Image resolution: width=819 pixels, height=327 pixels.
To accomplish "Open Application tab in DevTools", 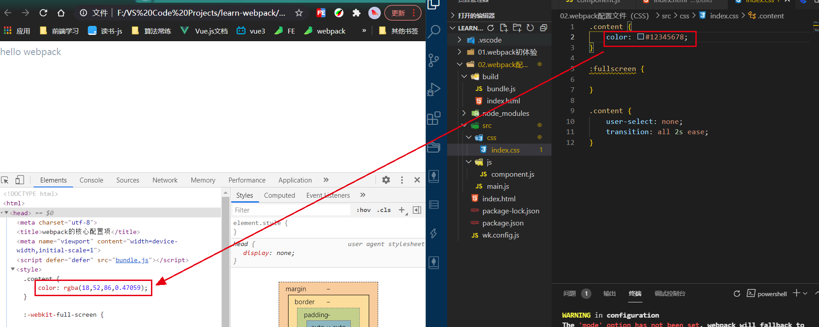I will [x=295, y=180].
